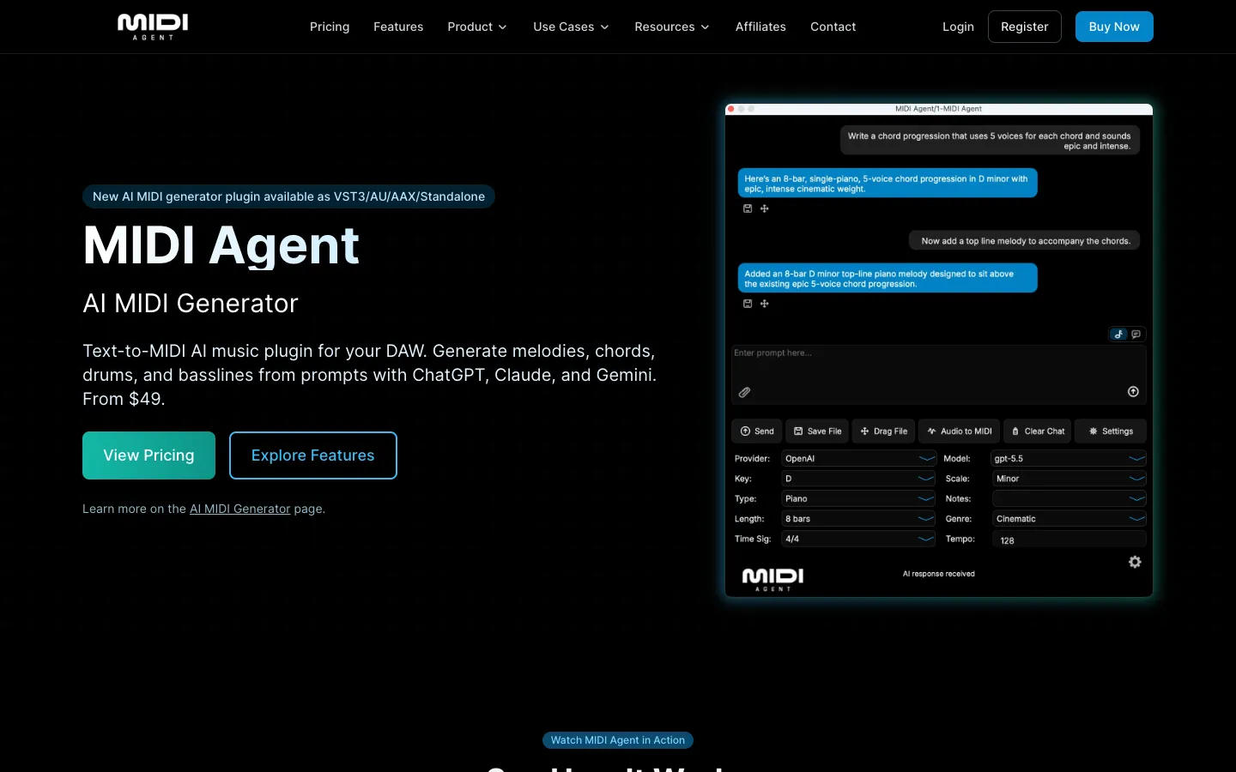Expand the Use Cases menu
This screenshot has width=1236, height=772.
pyautogui.click(x=571, y=27)
